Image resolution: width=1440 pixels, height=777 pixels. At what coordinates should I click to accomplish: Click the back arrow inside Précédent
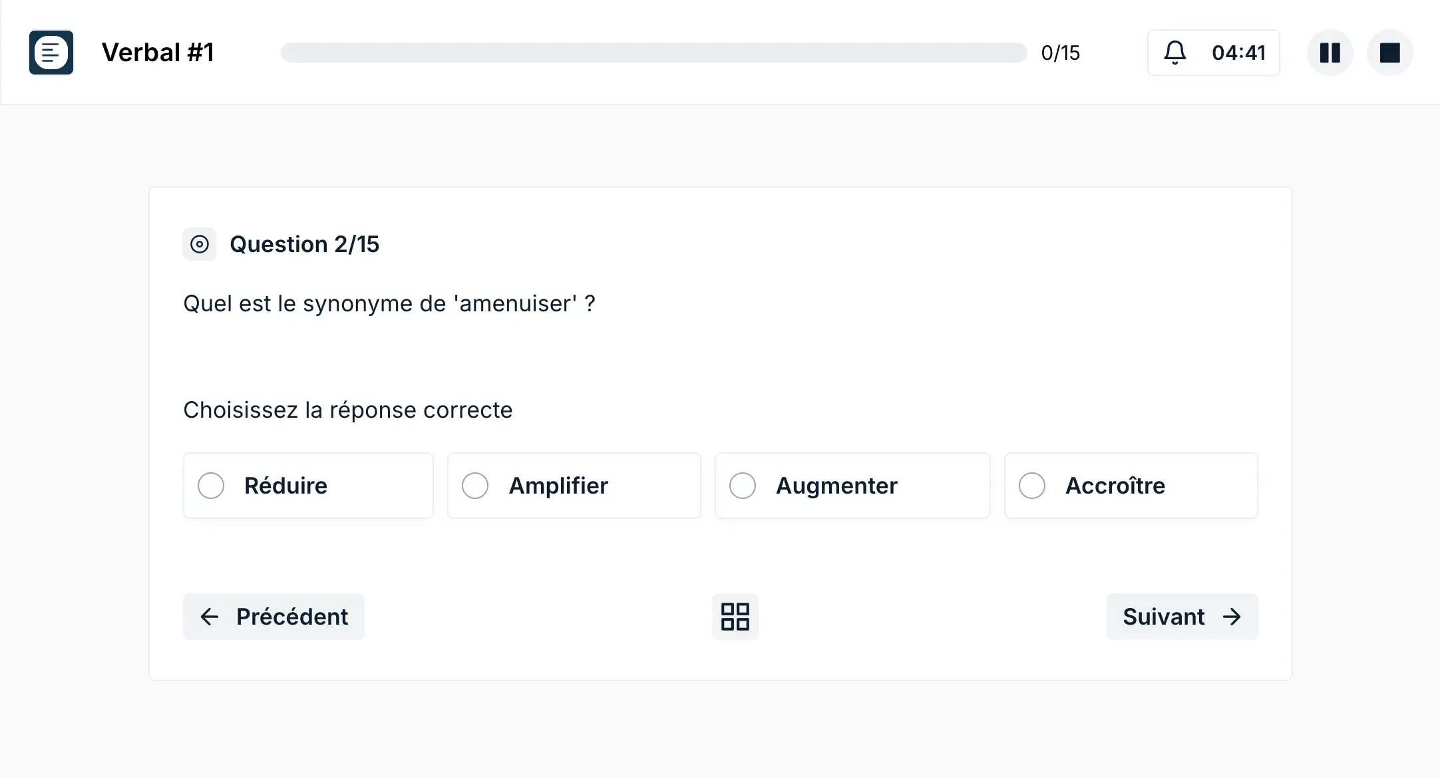pyautogui.click(x=210, y=617)
